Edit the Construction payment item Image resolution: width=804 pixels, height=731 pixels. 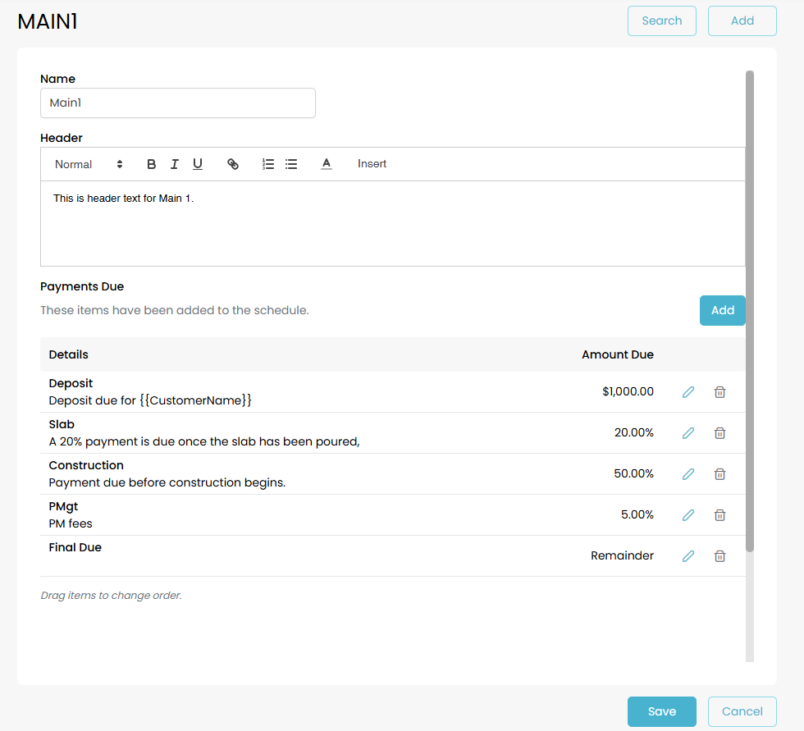(x=688, y=474)
